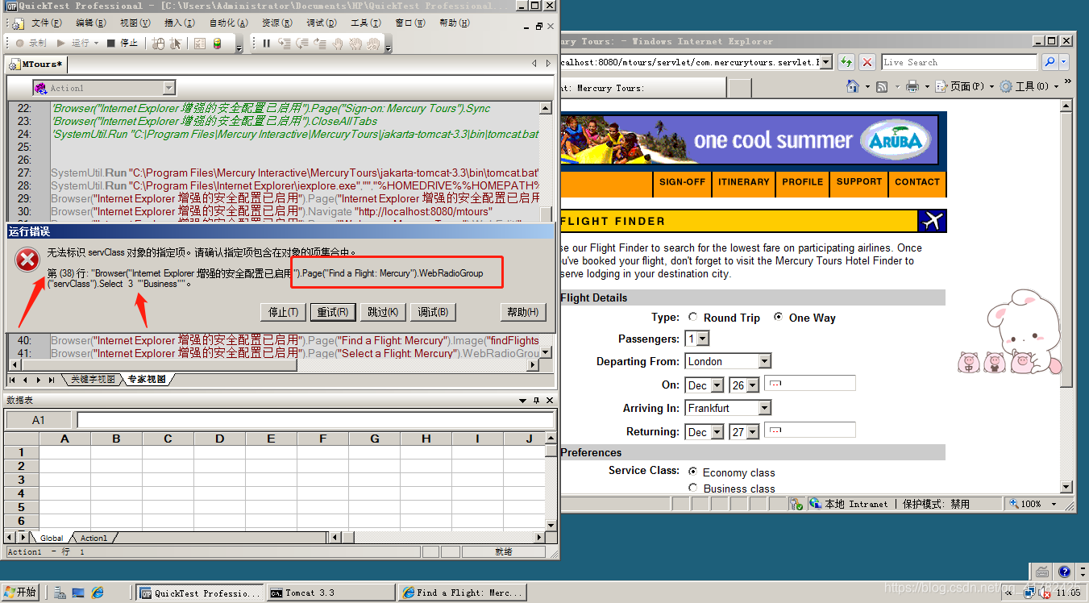Viewport: 1089px width, 603px height.
Task: Click the PROFILE link
Action: 802,182
